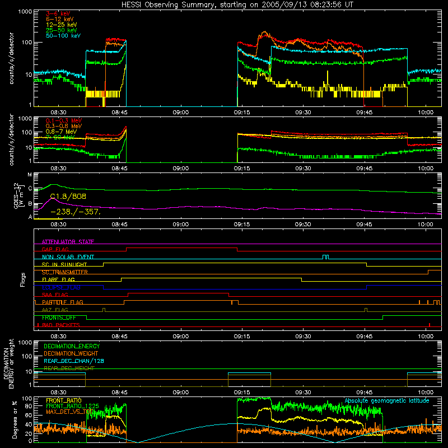Click the HESSI Observing Summary title text
448x448 pixels.
point(237,5)
